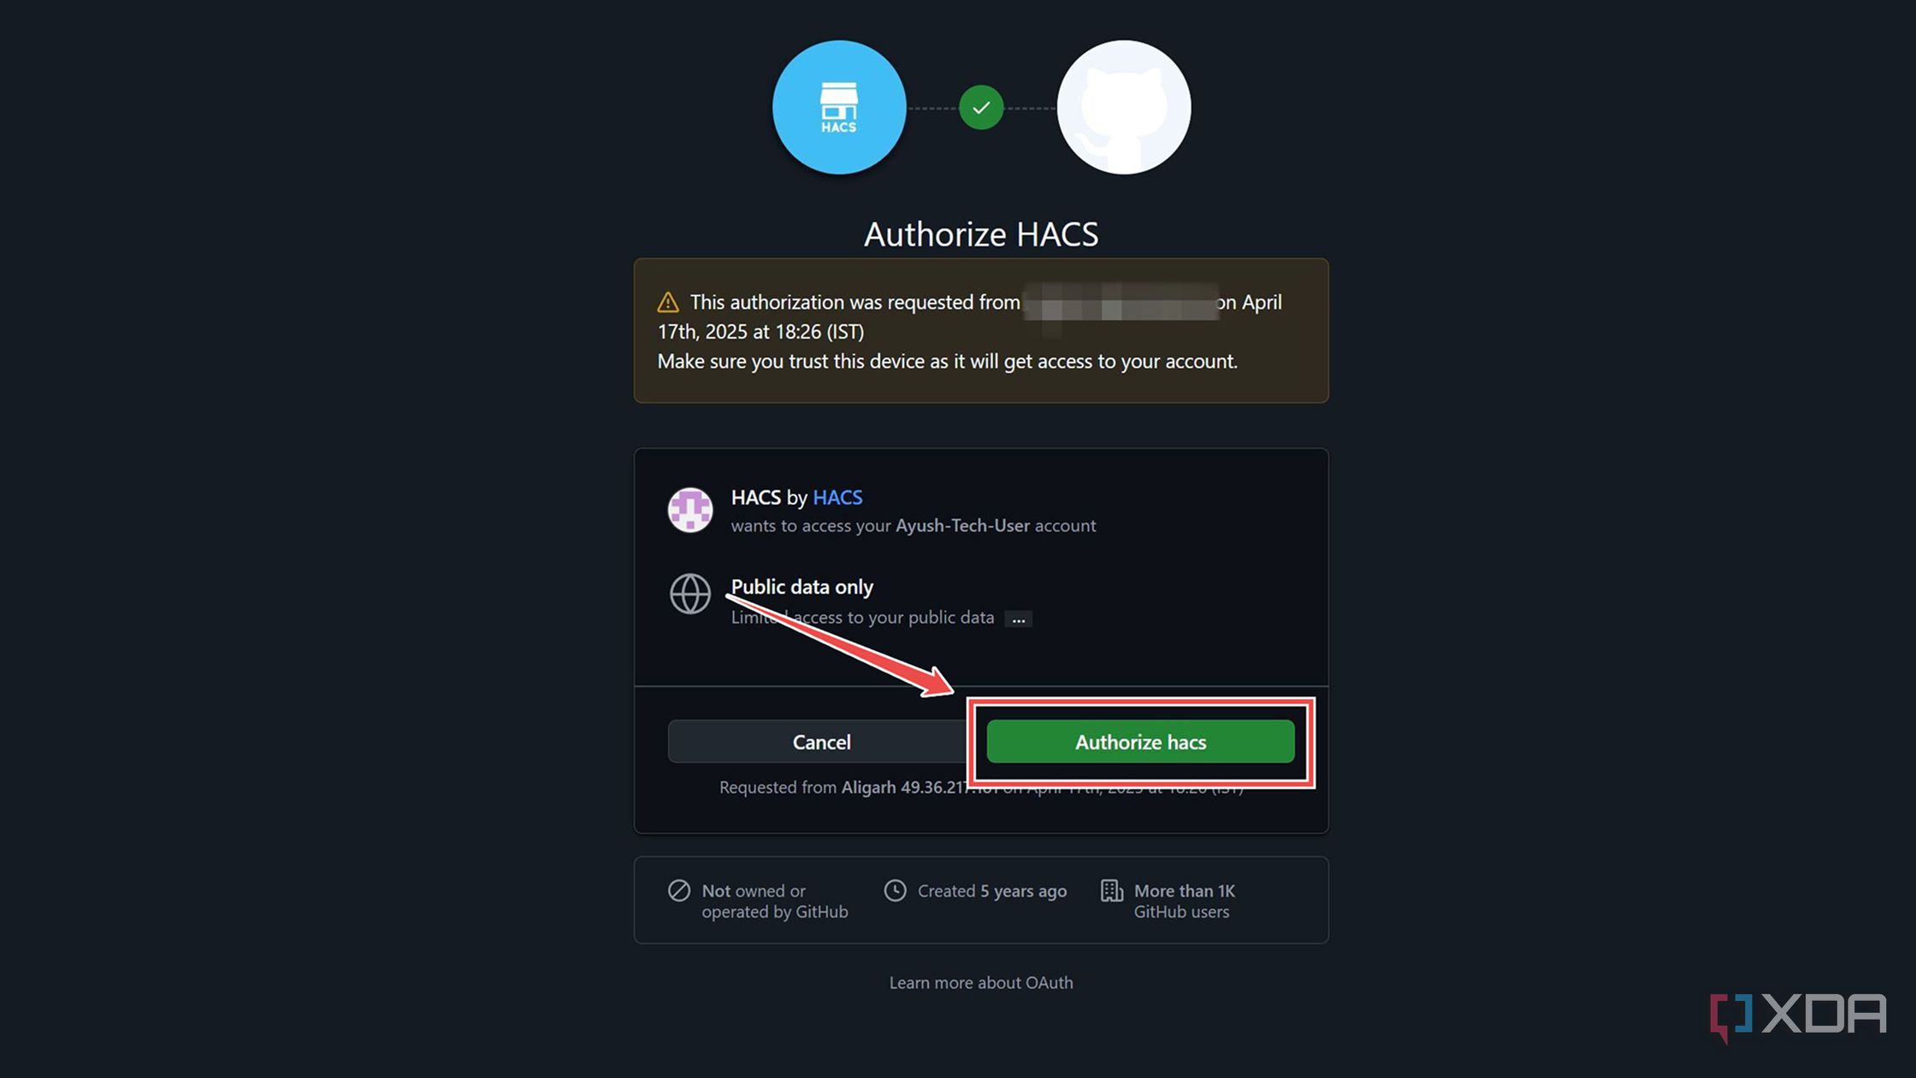Screen dimensions: 1916x1078
Task: Click the Created 5 years ago text
Action: pos(992,891)
